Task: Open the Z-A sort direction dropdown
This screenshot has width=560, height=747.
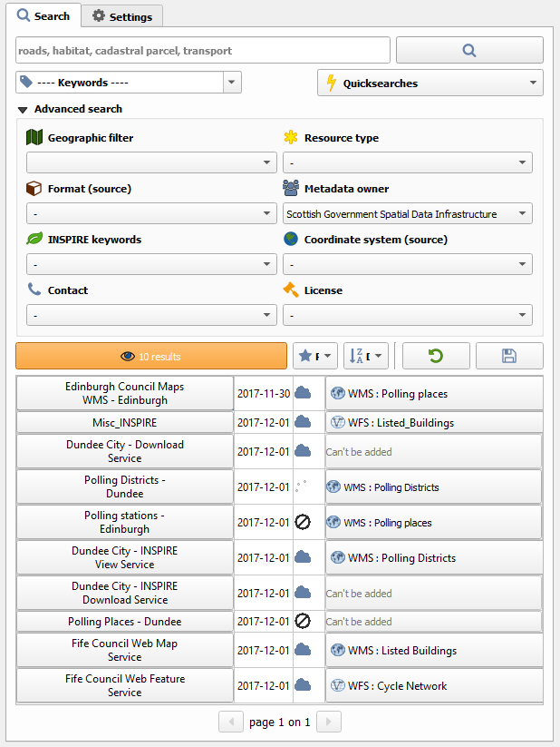Action: click(x=366, y=356)
